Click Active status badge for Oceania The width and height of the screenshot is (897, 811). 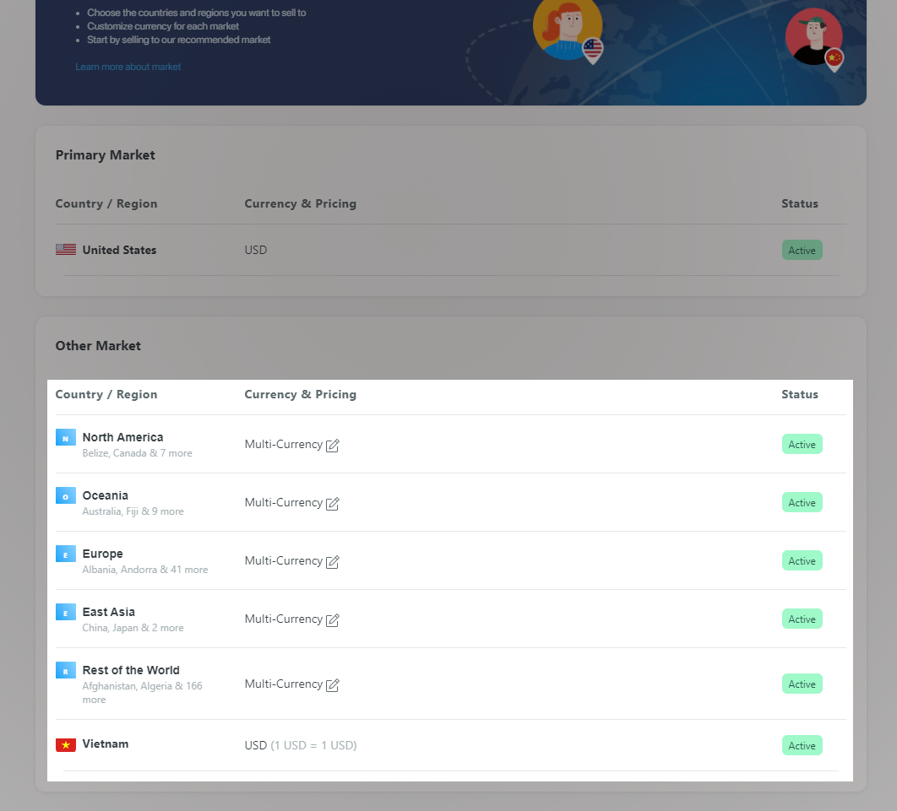tap(802, 503)
